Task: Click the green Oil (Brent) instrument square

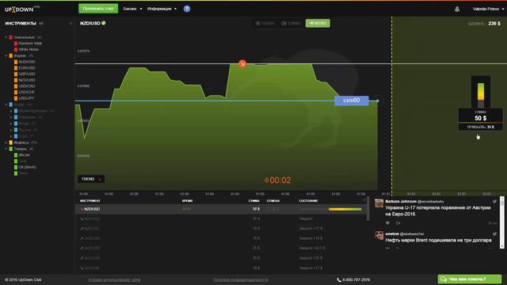Action: tap(16, 167)
